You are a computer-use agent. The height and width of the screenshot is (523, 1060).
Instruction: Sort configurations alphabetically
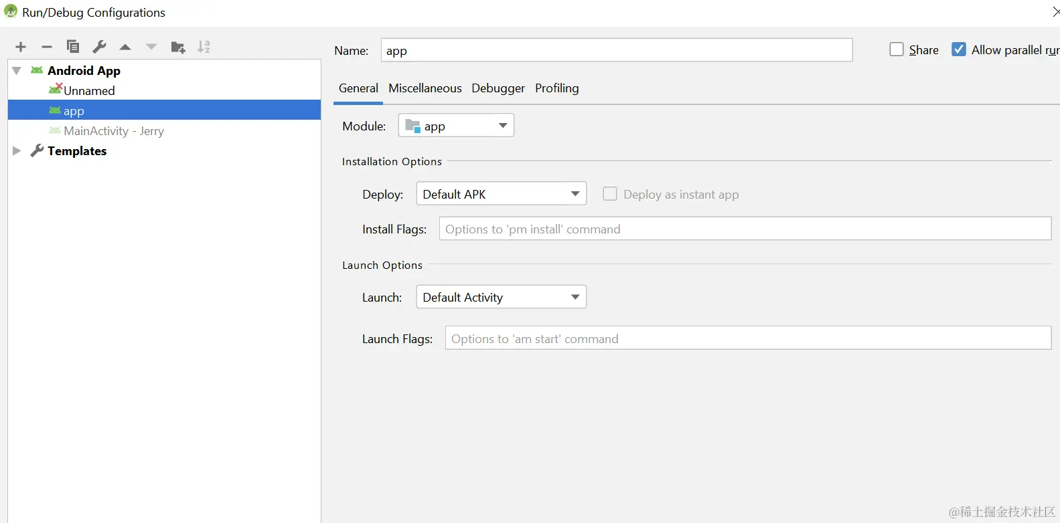tap(204, 47)
